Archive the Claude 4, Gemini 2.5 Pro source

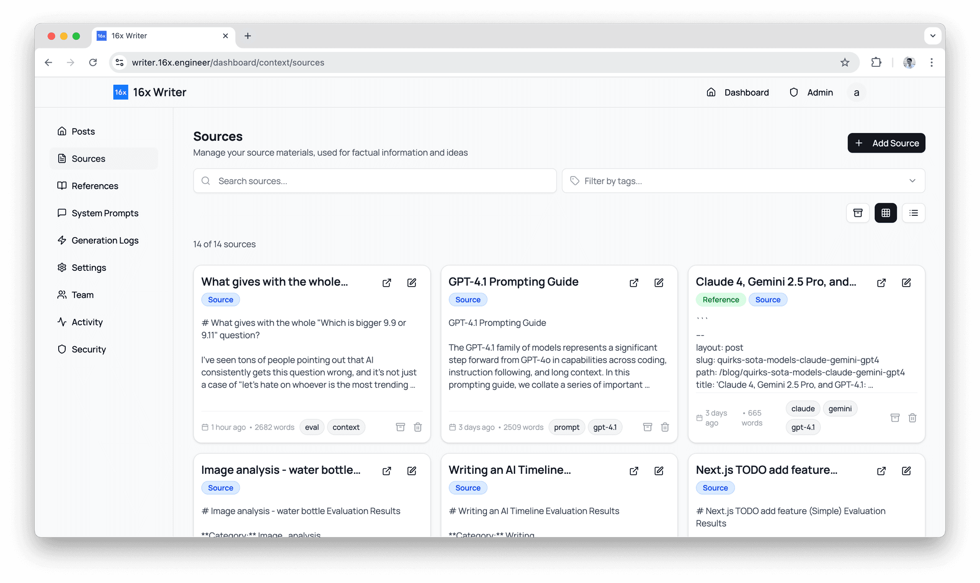(895, 418)
